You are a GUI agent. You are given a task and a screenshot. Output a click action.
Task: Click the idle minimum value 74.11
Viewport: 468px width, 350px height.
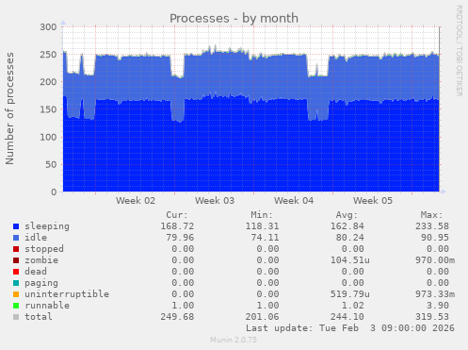(265, 238)
